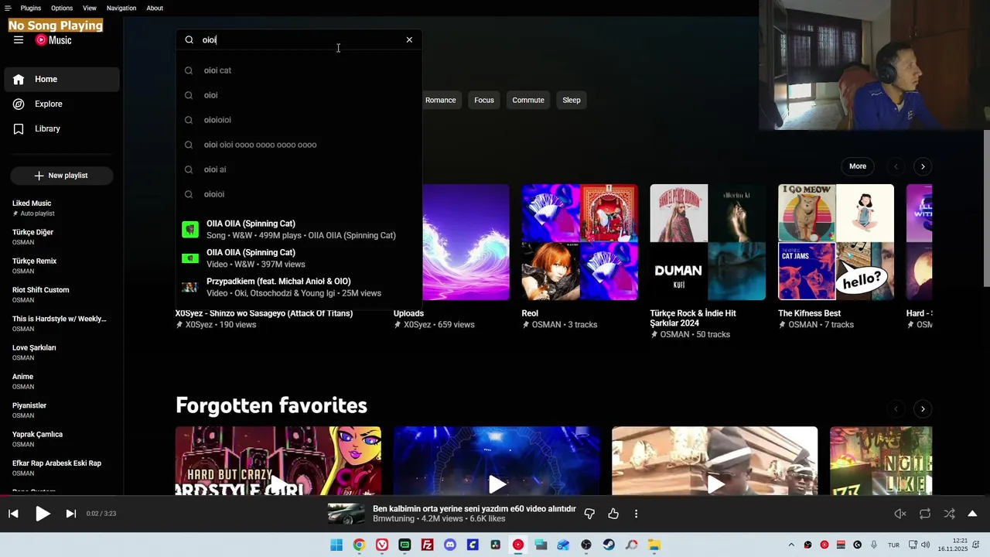Select the 'oioi cat' suggestion

[299, 70]
